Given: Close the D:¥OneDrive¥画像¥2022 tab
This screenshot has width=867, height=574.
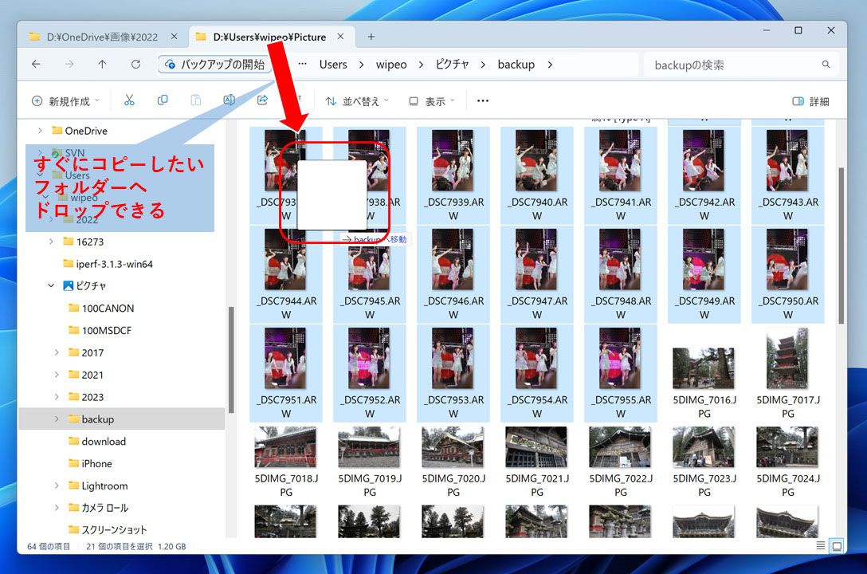Looking at the screenshot, I should (175, 37).
